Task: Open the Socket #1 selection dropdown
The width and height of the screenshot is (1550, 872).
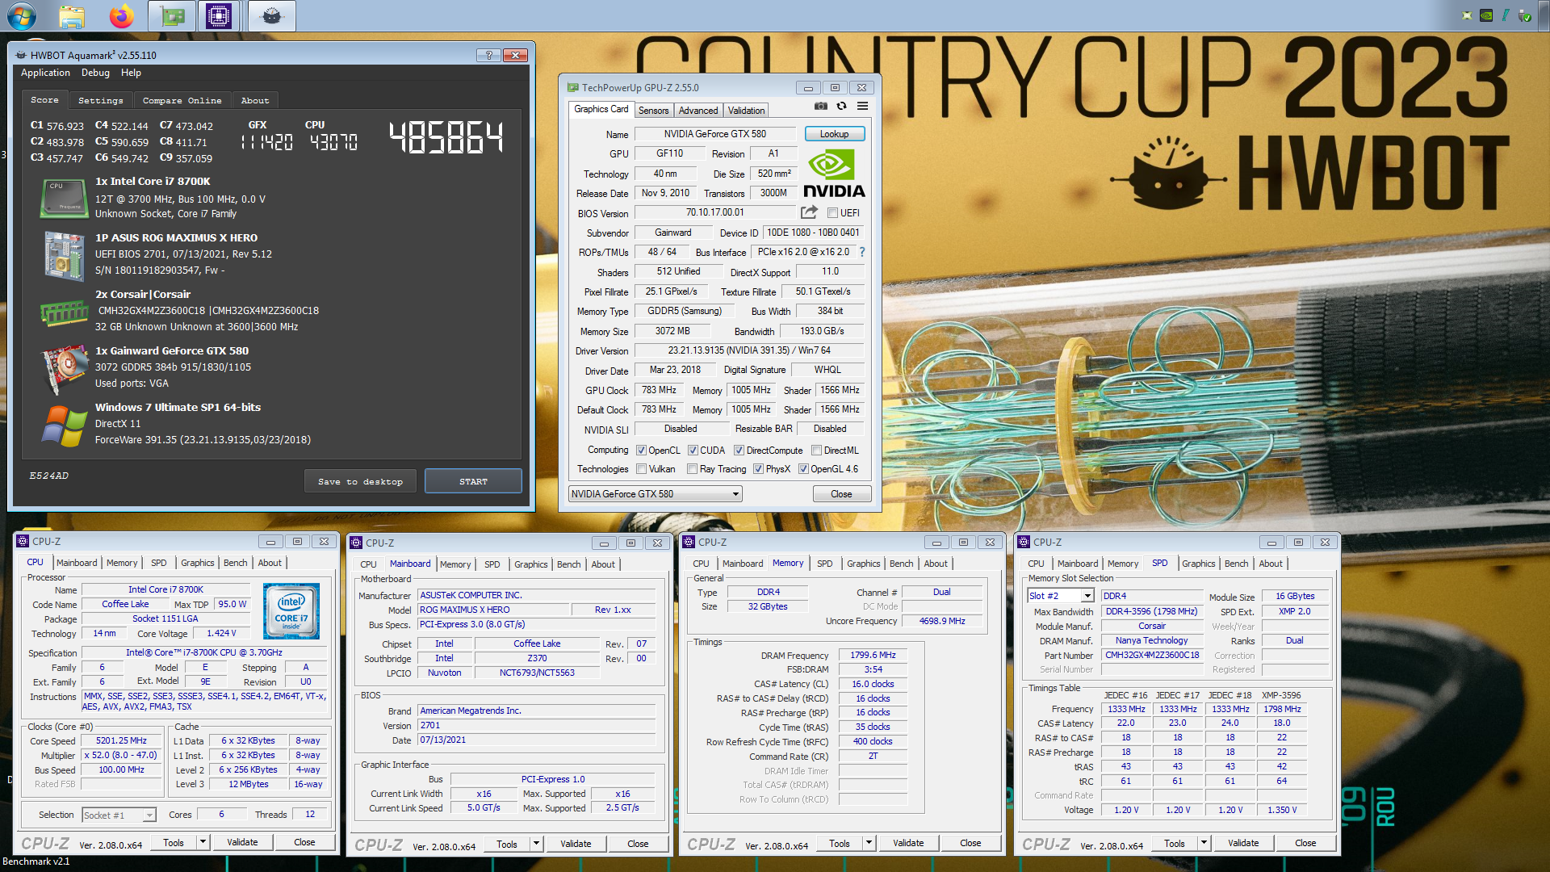Action: (119, 815)
